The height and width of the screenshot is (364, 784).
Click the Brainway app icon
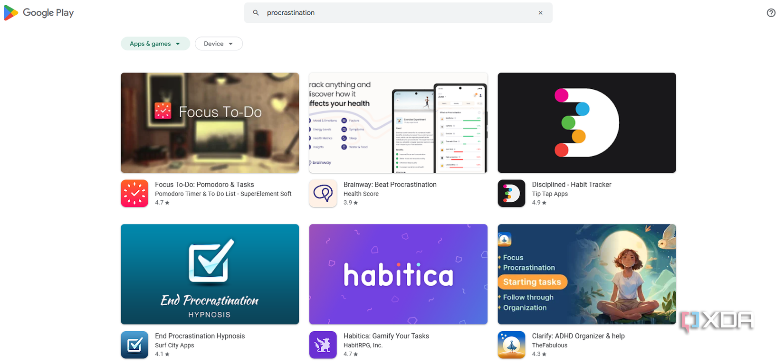pos(323,193)
